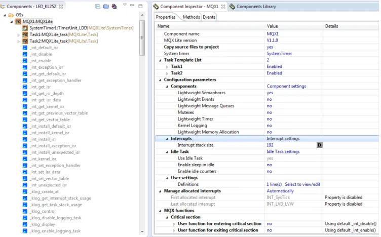Expand Task1:MQXLite_task tree node

18,35
